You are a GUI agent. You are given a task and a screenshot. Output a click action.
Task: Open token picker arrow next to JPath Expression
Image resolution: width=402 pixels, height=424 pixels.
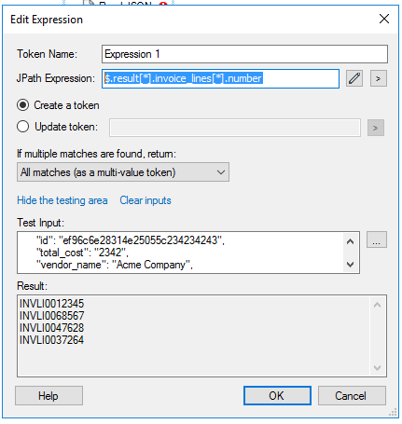[379, 78]
